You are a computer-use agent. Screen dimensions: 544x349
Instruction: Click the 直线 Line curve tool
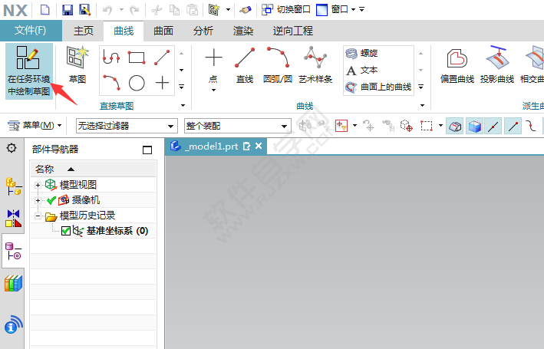tap(245, 66)
